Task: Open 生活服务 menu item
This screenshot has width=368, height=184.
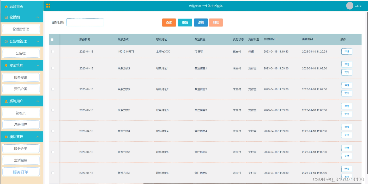Action: coord(21,160)
